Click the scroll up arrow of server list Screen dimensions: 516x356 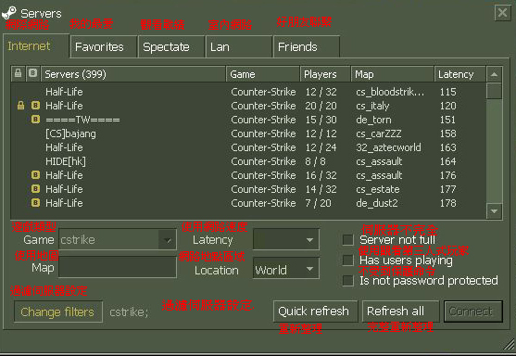point(494,74)
